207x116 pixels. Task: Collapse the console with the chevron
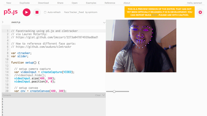point(103,95)
